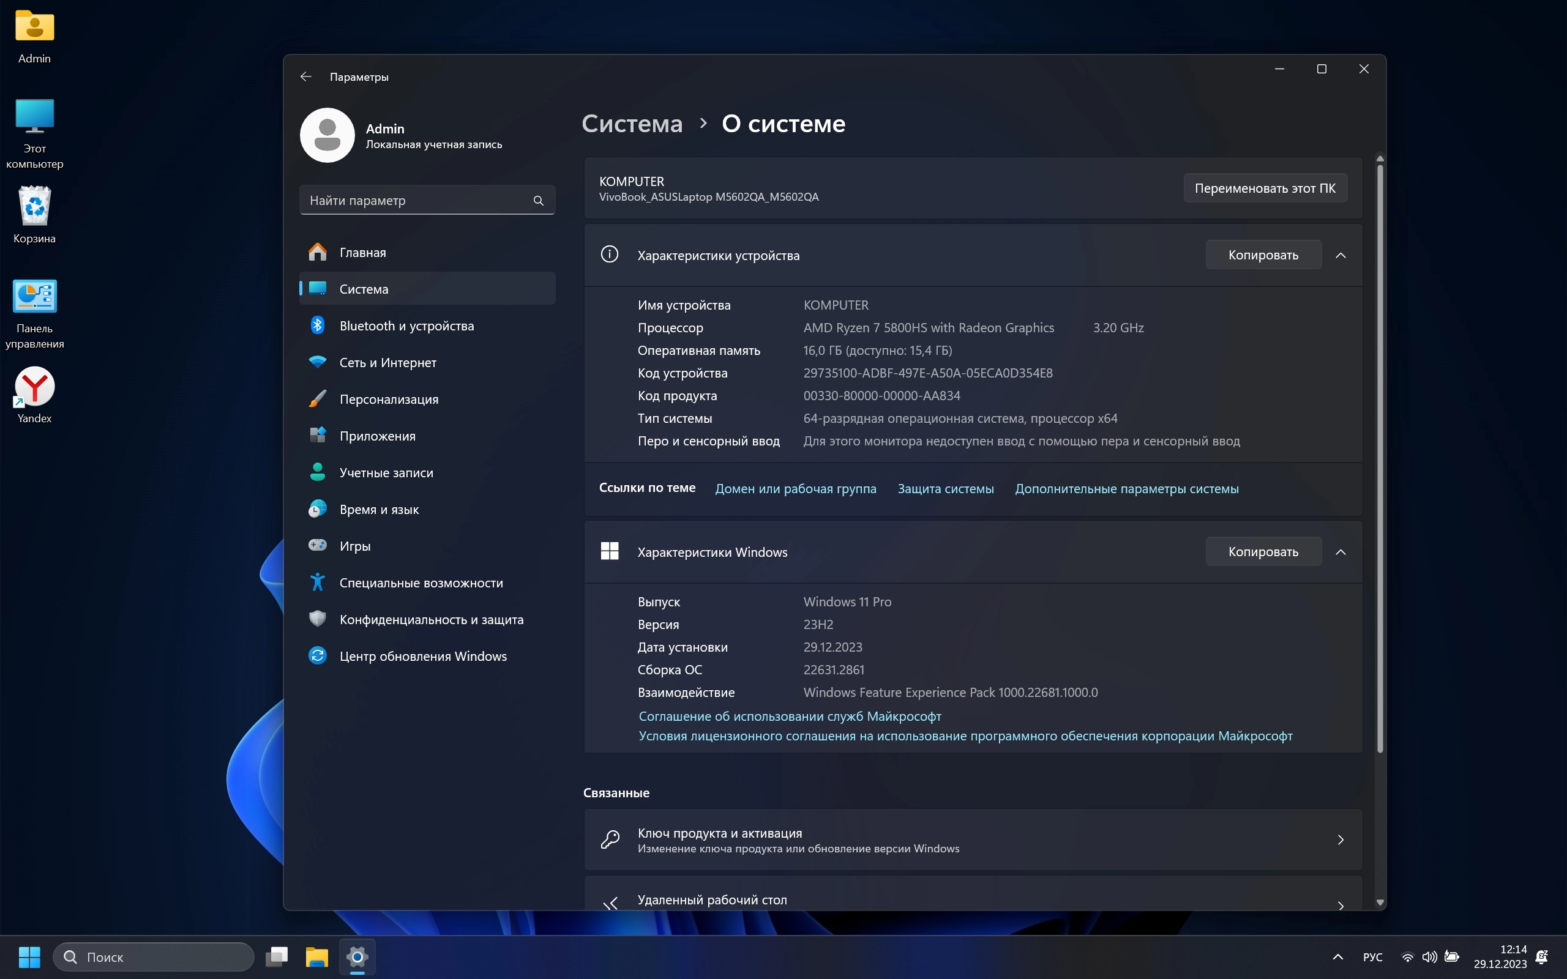The width and height of the screenshot is (1567, 979).
Task: Open Игры gaming settings section
Action: coord(355,546)
